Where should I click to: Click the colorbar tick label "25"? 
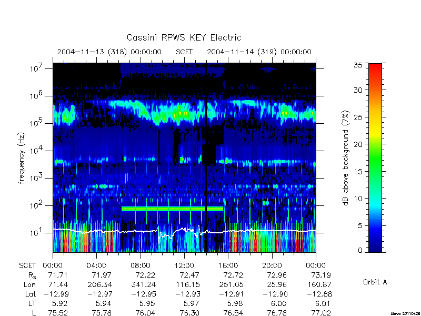tap(358, 117)
